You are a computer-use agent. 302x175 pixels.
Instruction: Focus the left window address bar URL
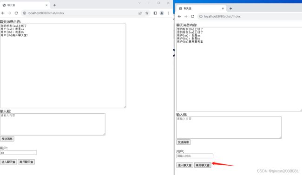tap(46, 13)
